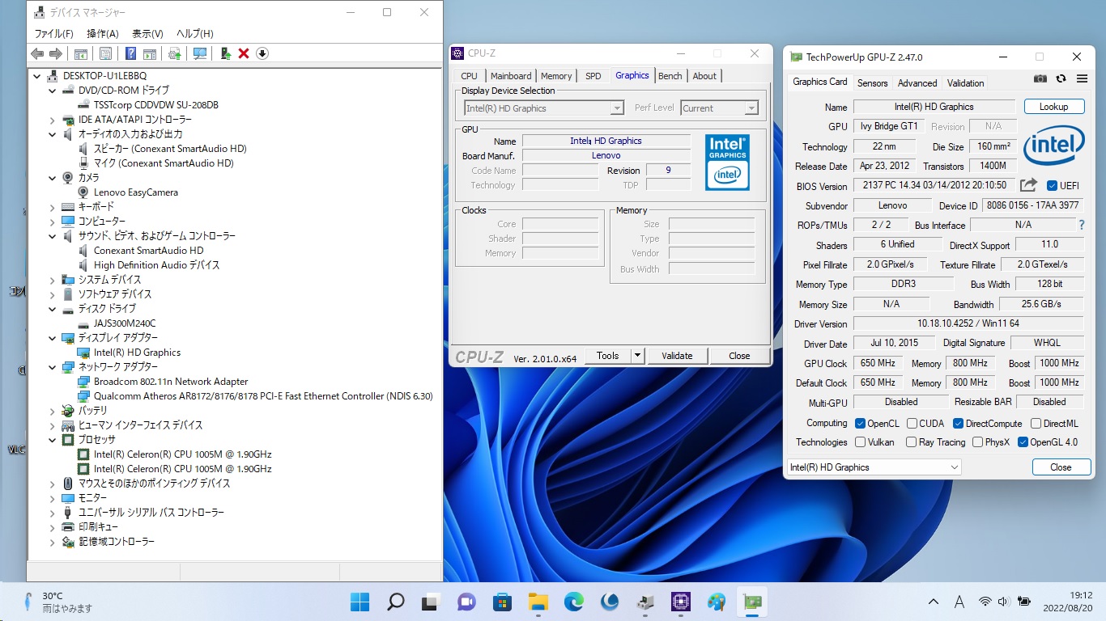Toggle the OpenCL checkbox

pos(861,424)
